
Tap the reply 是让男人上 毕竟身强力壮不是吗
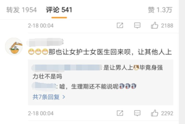coord(98,72)
